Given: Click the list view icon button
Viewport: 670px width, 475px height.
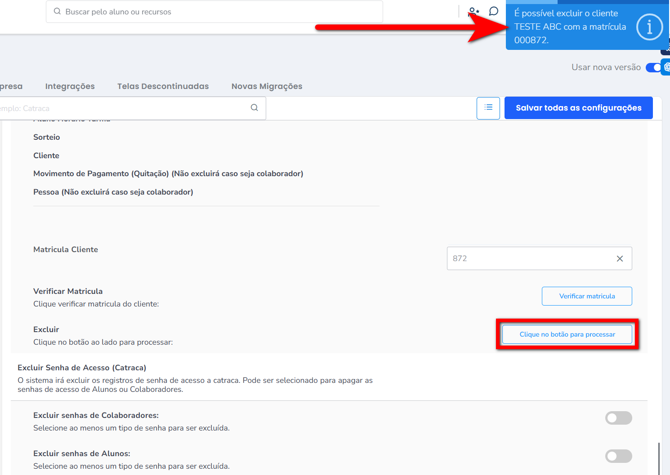Looking at the screenshot, I should tap(488, 108).
